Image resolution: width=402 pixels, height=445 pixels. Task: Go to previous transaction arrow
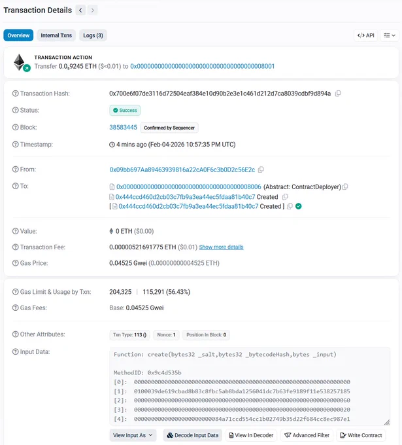click(x=80, y=10)
